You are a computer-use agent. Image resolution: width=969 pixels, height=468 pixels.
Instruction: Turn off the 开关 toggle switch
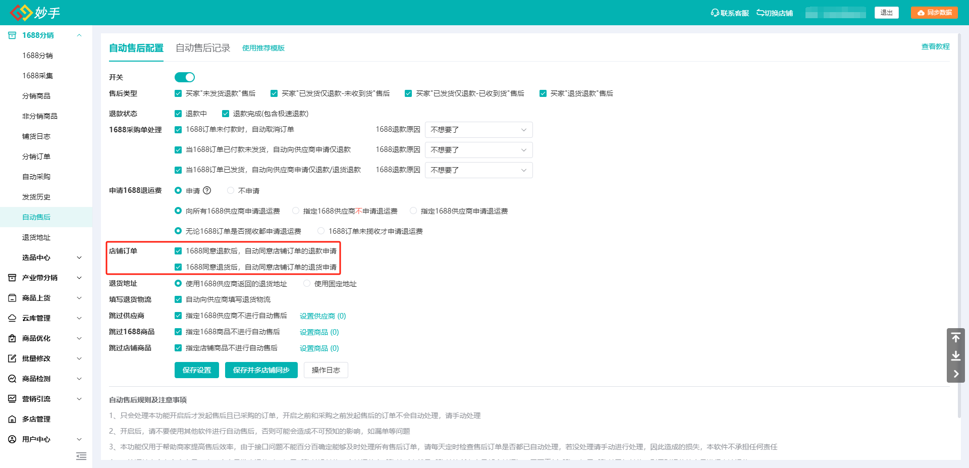185,77
